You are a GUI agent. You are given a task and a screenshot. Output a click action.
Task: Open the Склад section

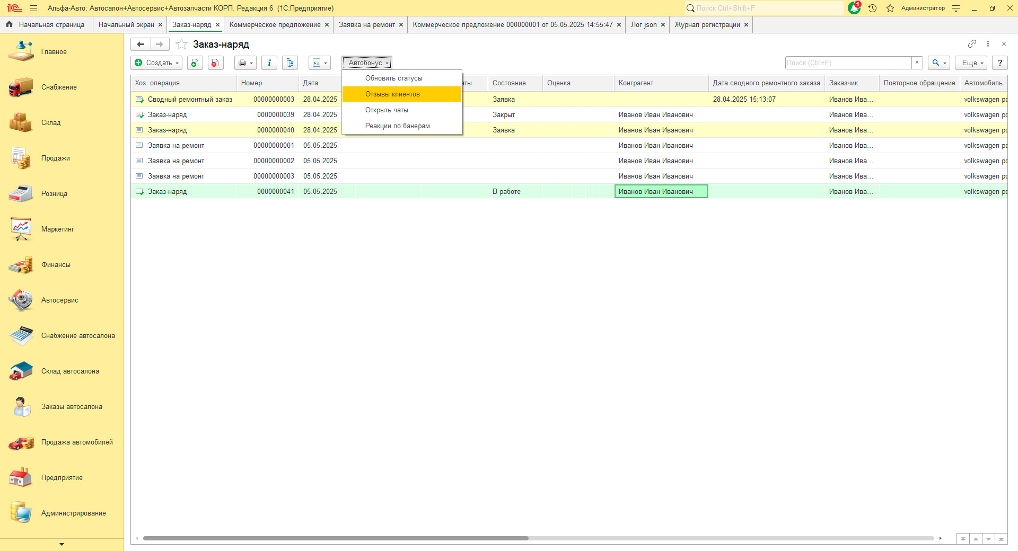[51, 122]
